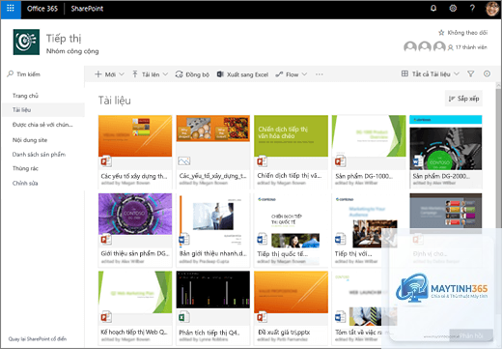Open the Mới new item dropdown
The image size is (502, 349).
click(x=109, y=74)
